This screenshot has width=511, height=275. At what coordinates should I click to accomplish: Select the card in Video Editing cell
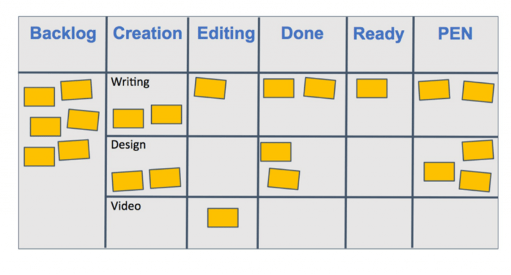tap(223, 218)
